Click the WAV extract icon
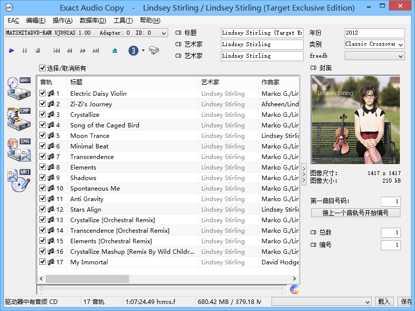 click(x=19, y=88)
